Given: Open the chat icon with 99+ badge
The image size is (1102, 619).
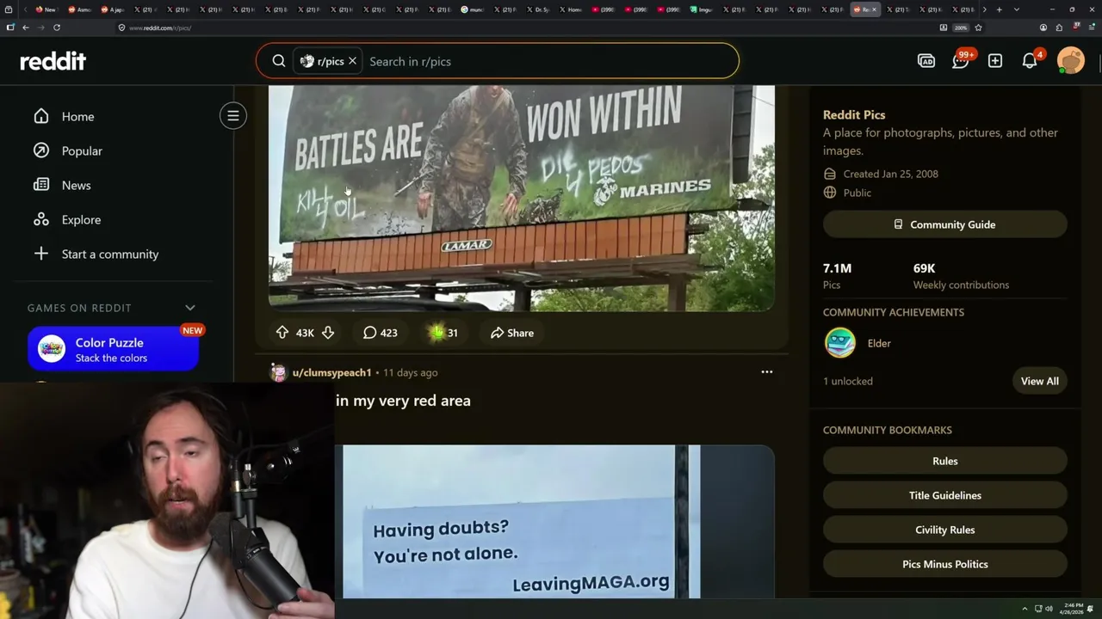Looking at the screenshot, I should pyautogui.click(x=961, y=61).
